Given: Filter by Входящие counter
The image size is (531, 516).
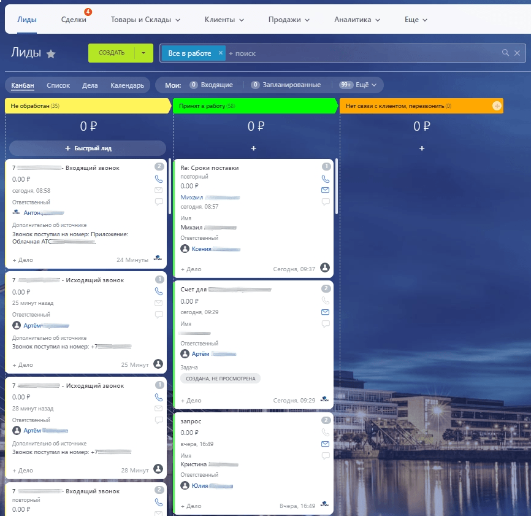Looking at the screenshot, I should [211, 85].
